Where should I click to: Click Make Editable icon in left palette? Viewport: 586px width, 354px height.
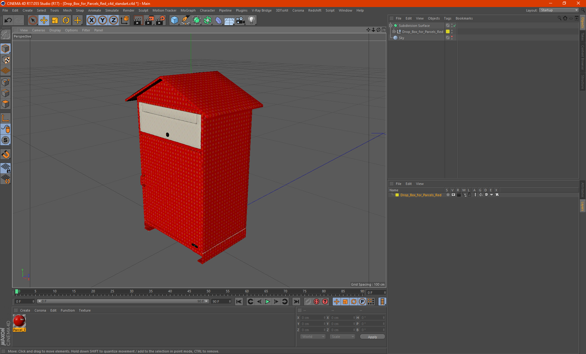click(5, 35)
